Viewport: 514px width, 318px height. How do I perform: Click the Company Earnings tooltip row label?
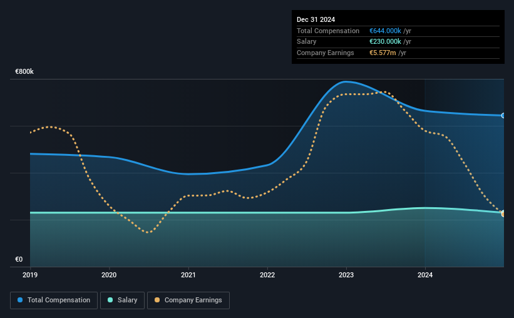tap(325, 53)
